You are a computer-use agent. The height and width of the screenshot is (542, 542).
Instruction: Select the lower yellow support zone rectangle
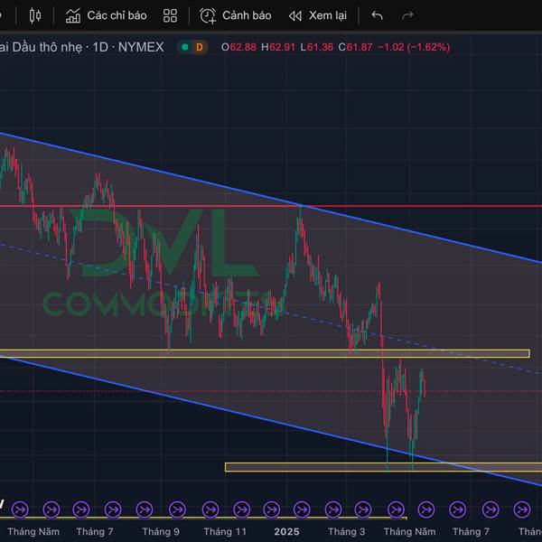383,467
